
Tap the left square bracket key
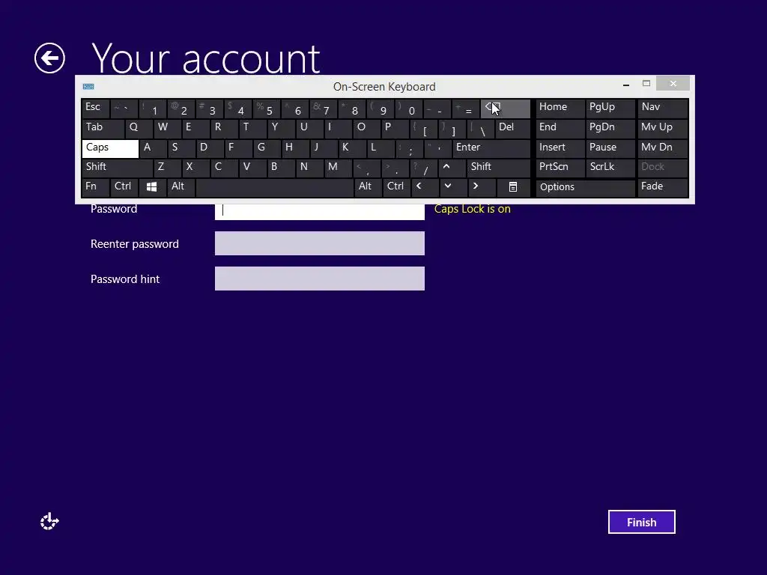(x=423, y=129)
